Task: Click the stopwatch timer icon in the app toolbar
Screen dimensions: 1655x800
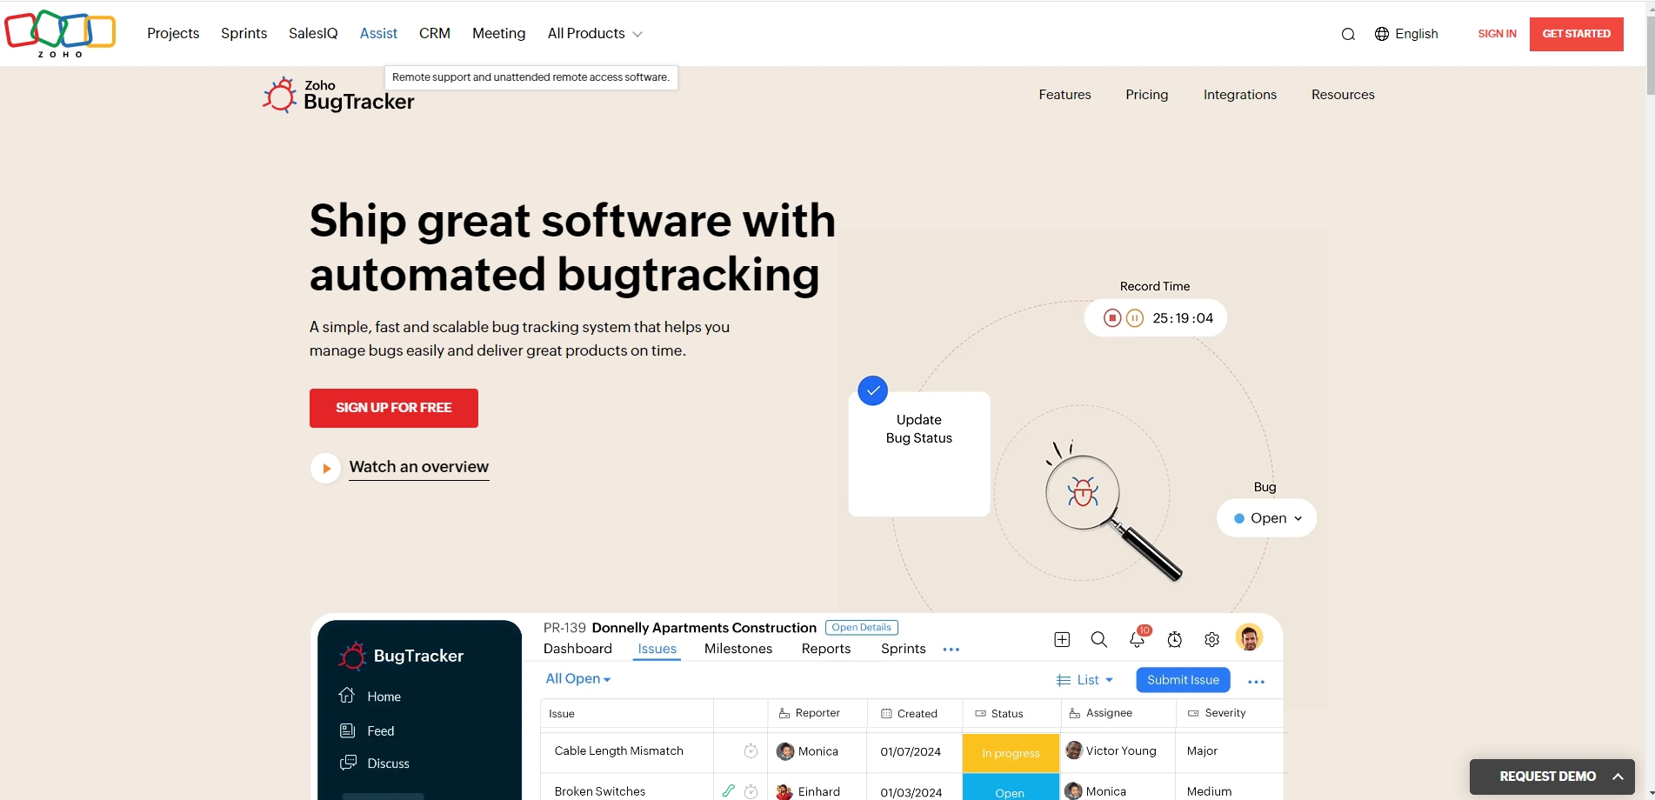Action: coord(1175,640)
